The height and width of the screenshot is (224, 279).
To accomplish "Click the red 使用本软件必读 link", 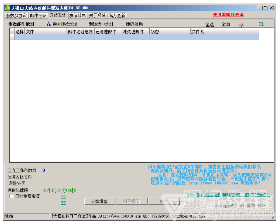I will point(228,15).
